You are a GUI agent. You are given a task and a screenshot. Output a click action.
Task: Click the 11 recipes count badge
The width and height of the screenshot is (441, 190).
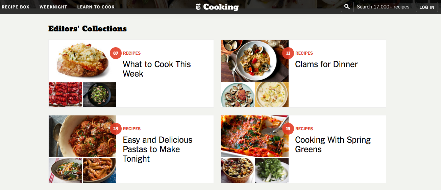click(288, 53)
